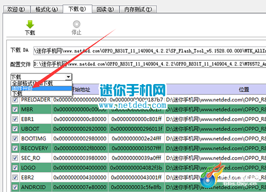Viewport: 266px width, 192px height.
Task: Click the file location cell of SEC_RO
Action: 215,158
